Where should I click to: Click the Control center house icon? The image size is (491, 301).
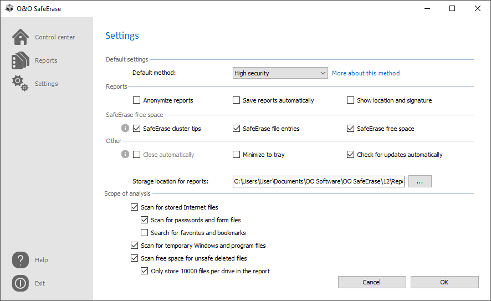[x=21, y=37]
